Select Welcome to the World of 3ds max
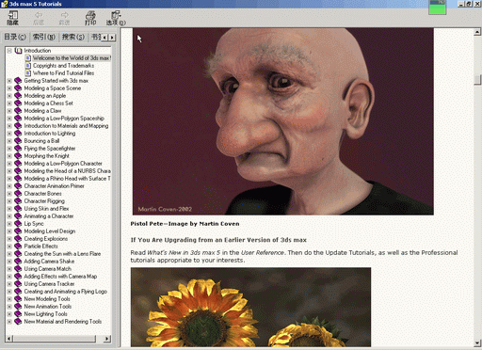This screenshot has height=350, width=482. (72, 58)
